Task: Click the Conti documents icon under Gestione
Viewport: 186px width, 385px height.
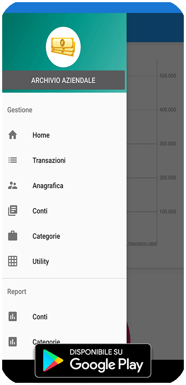Action: tap(13, 211)
